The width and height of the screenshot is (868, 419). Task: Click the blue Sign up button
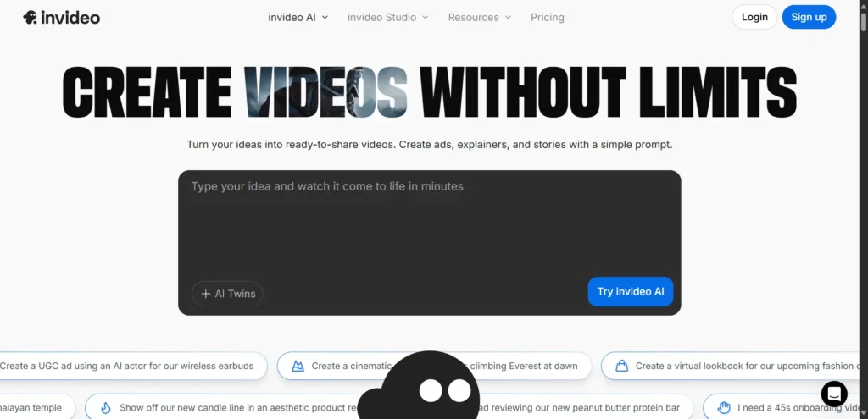coord(809,17)
